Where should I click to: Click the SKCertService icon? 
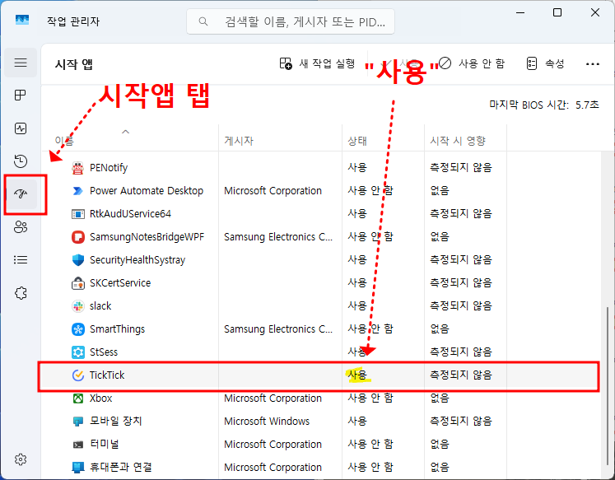pos(78,283)
